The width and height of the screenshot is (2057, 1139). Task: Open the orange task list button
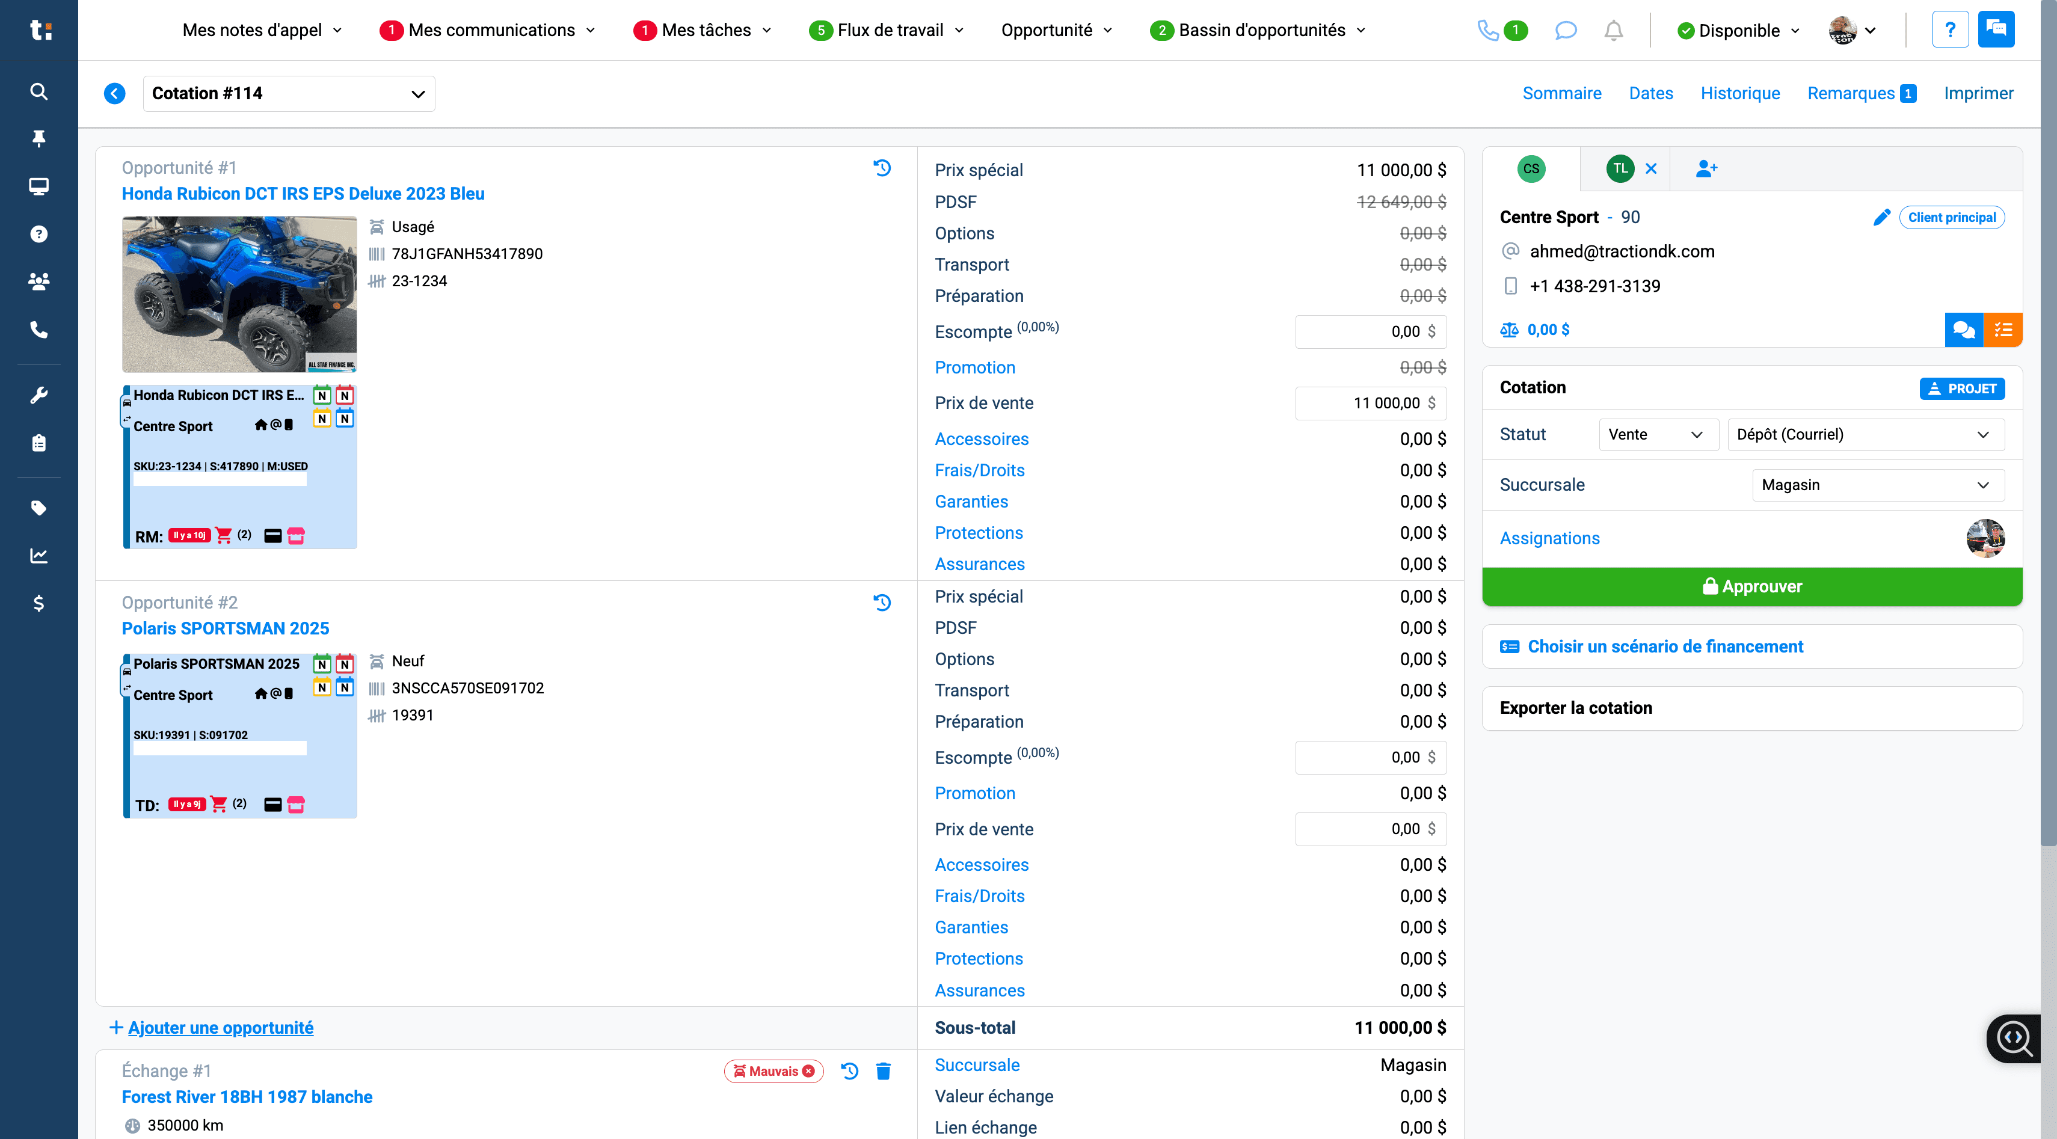coord(2003,330)
